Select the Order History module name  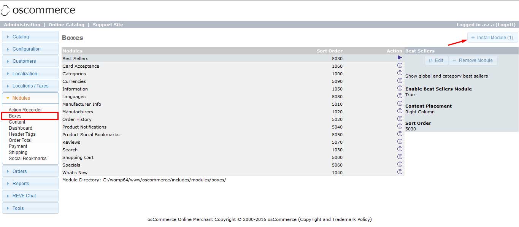click(77, 119)
